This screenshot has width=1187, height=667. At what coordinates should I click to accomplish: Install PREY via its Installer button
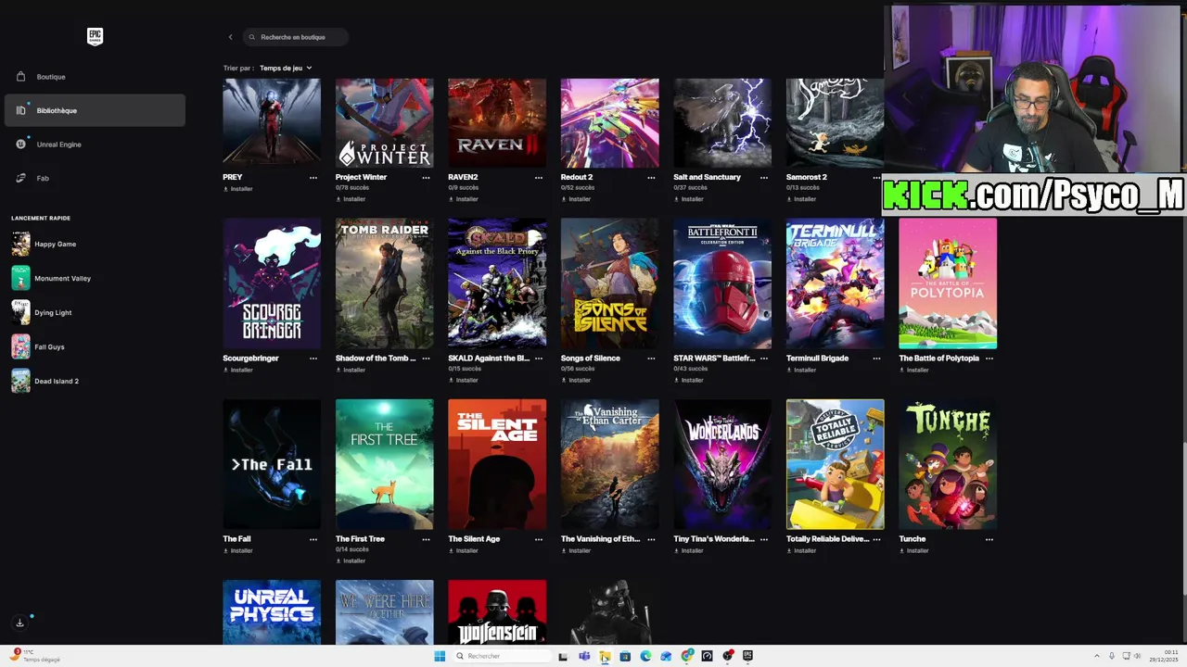tap(238, 189)
